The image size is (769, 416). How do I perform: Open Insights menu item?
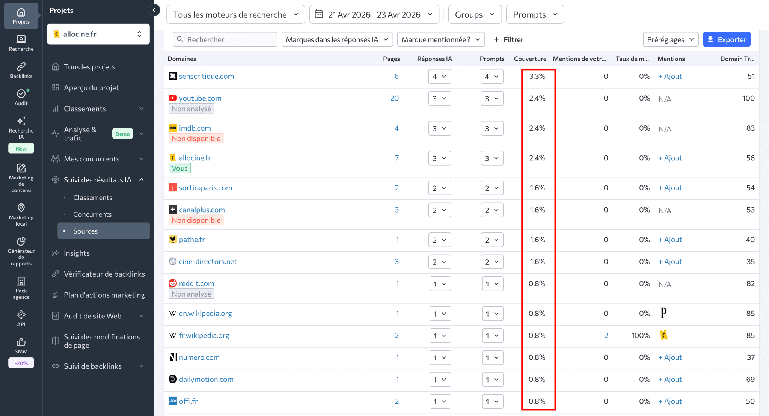[77, 253]
